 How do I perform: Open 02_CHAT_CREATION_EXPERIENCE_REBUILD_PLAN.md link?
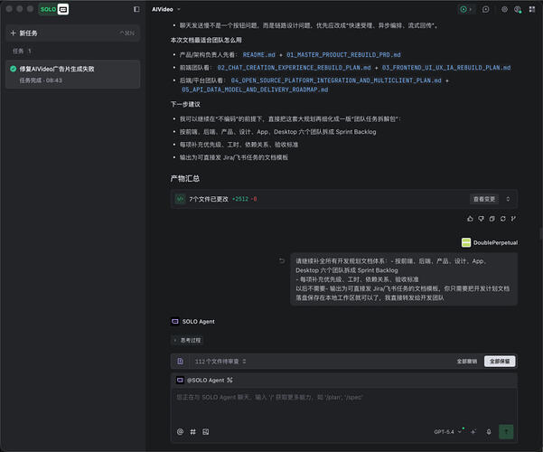[x=294, y=68]
